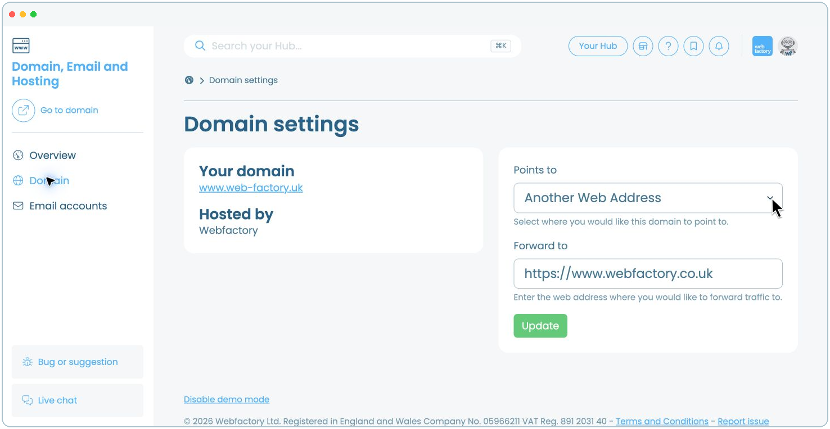Viewport: 830px width, 429px height.
Task: Open the help question mark icon
Action: [668, 46]
